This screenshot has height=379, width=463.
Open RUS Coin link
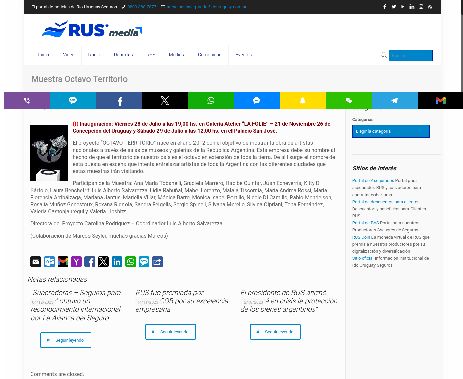click(x=361, y=237)
